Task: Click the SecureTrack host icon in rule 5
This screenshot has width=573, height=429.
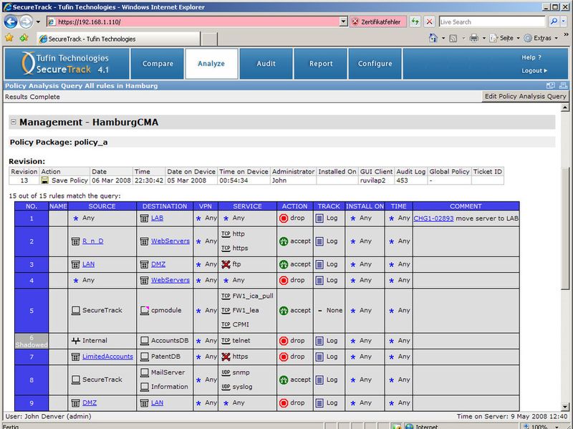Action: (75, 311)
